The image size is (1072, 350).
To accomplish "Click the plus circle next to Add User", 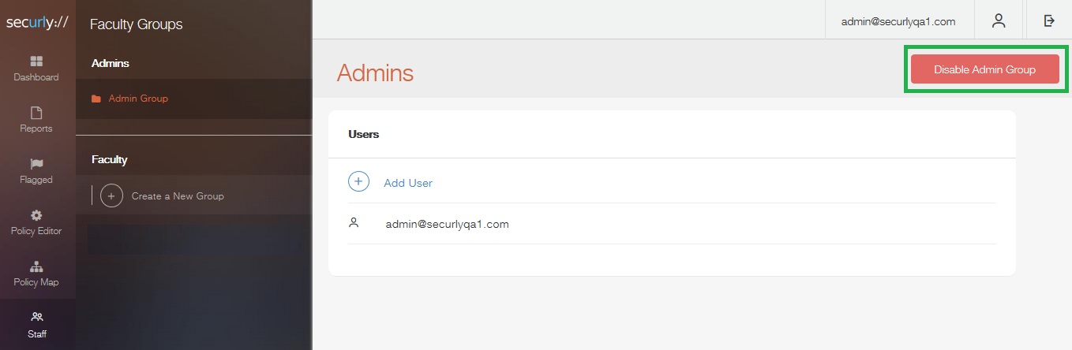I will pyautogui.click(x=358, y=181).
